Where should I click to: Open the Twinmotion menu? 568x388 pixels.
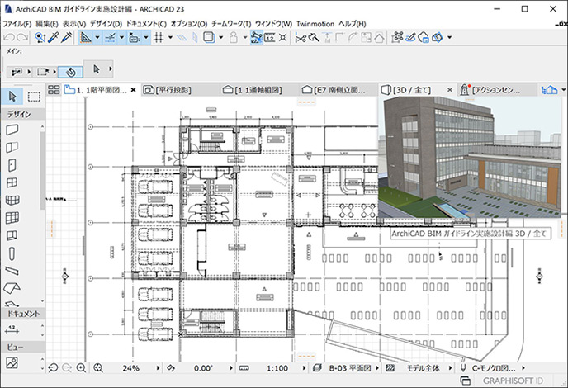coord(315,24)
